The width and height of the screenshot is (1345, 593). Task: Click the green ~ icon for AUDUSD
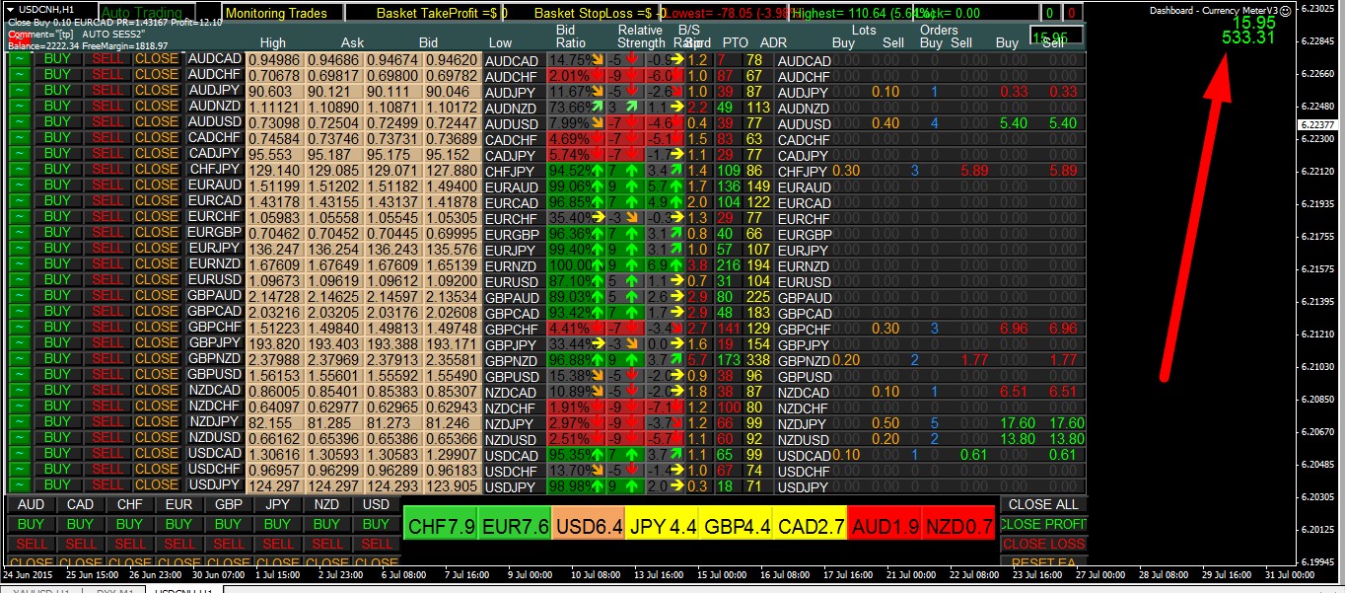20,122
